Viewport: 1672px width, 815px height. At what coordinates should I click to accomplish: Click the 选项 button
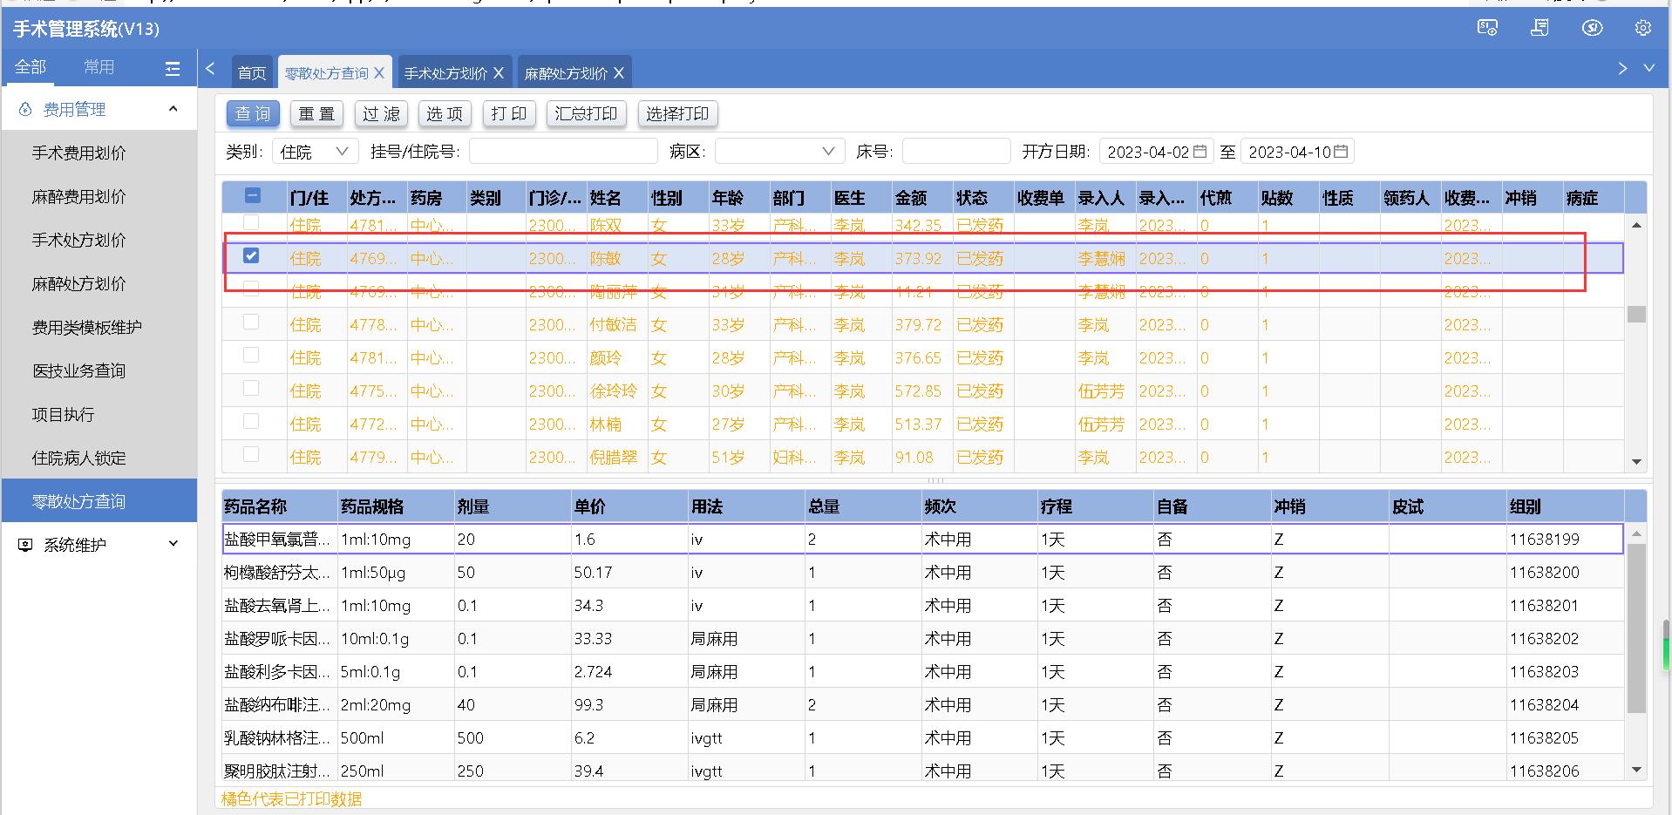(445, 113)
